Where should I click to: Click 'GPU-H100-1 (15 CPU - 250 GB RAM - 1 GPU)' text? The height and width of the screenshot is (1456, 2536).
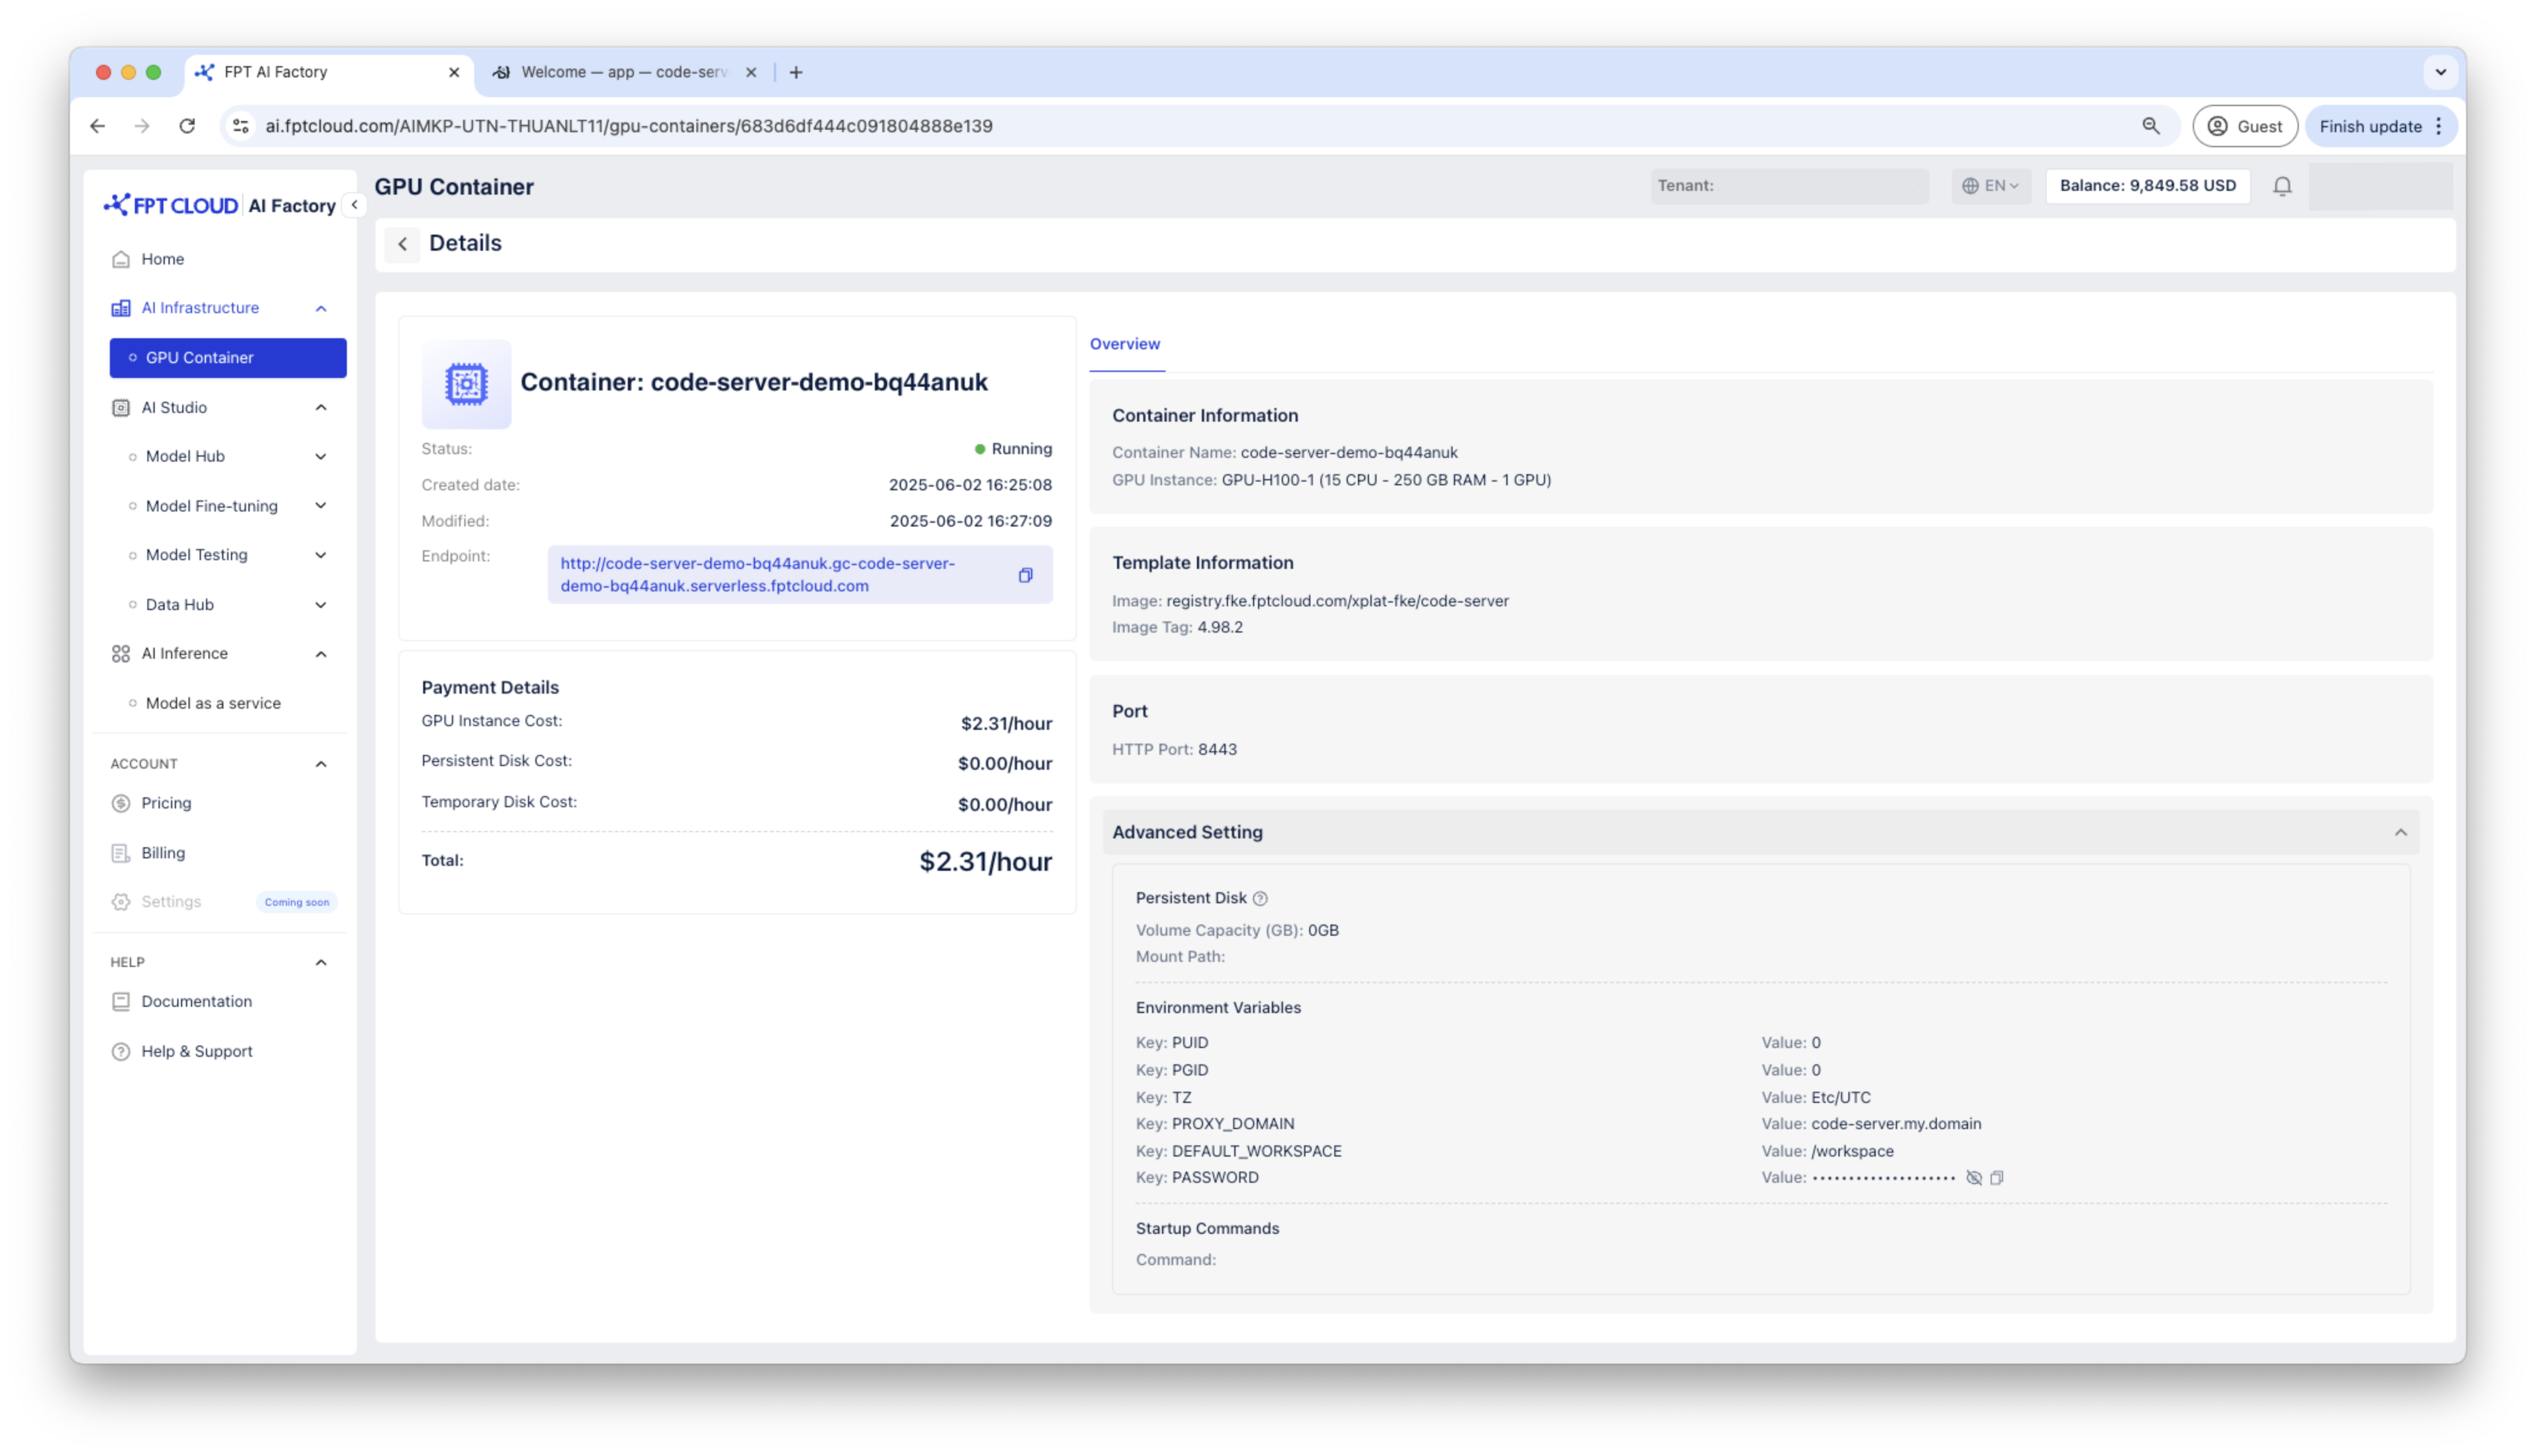[x=1386, y=480]
